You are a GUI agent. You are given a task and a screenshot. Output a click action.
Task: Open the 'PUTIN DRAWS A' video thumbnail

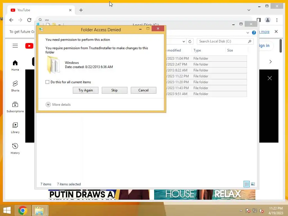pyautogui.click(x=99, y=195)
